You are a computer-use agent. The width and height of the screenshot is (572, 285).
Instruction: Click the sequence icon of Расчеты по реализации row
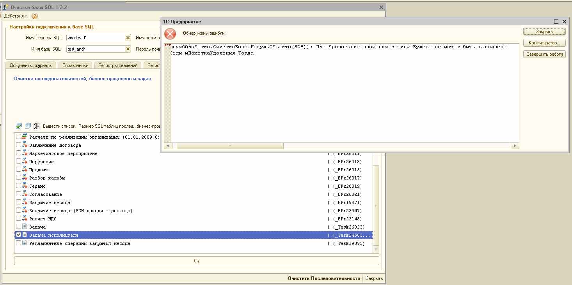tap(25, 137)
